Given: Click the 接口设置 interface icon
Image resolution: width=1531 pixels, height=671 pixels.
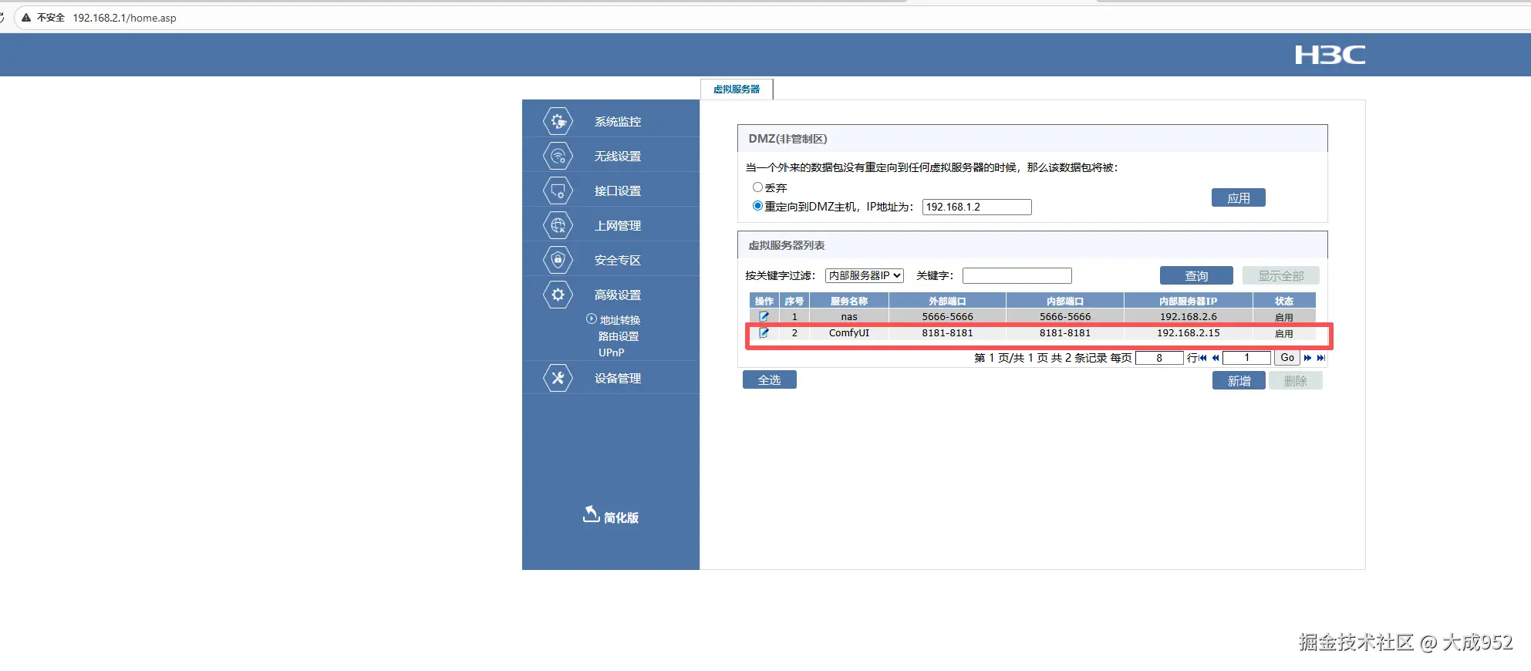Looking at the screenshot, I should pos(558,191).
